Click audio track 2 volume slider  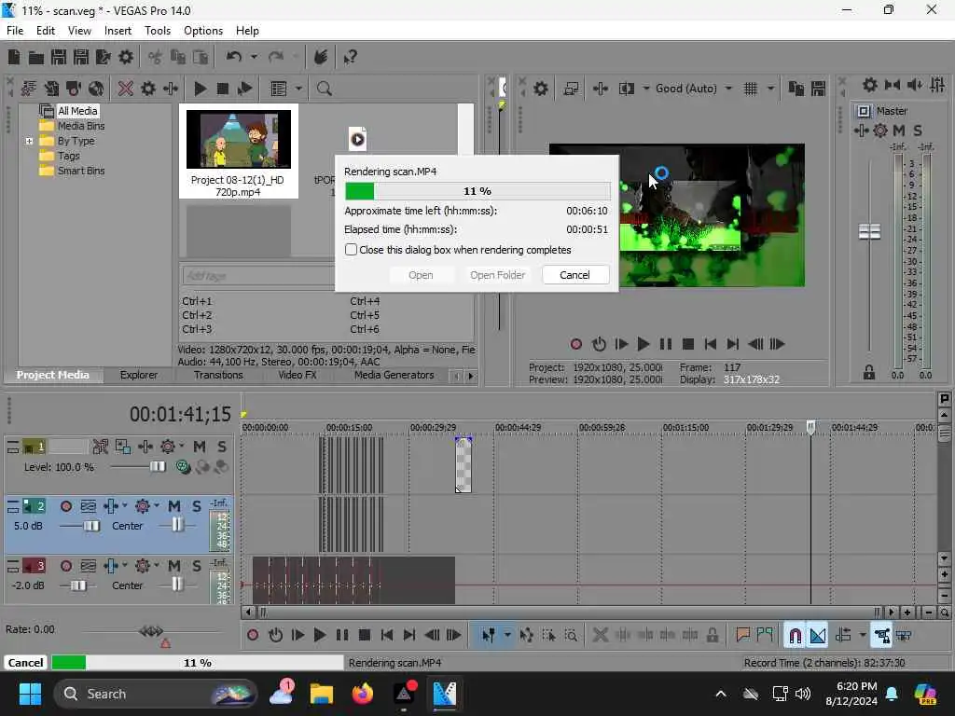[91, 526]
